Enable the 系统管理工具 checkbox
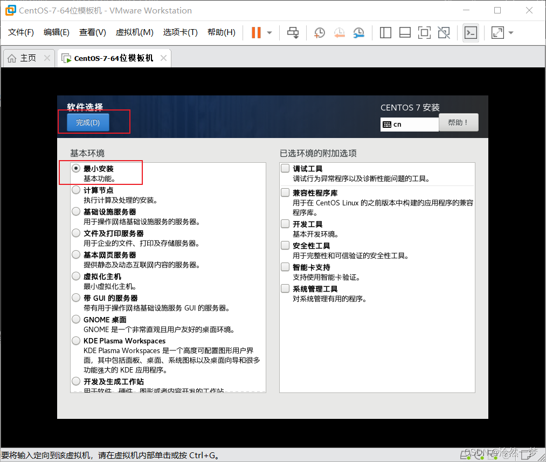The width and height of the screenshot is (546, 462). tap(285, 288)
